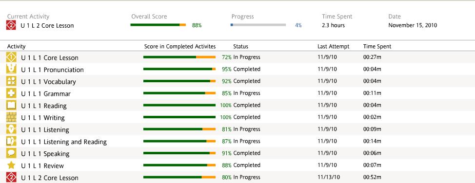Click the U 1 L 1 Reading book icon
Image resolution: width=475 pixels, height=183 pixels.
point(11,105)
